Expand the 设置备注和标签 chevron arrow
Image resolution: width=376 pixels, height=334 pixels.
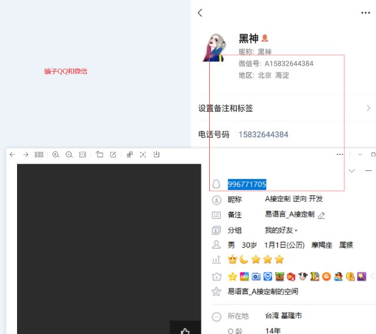click(x=368, y=108)
